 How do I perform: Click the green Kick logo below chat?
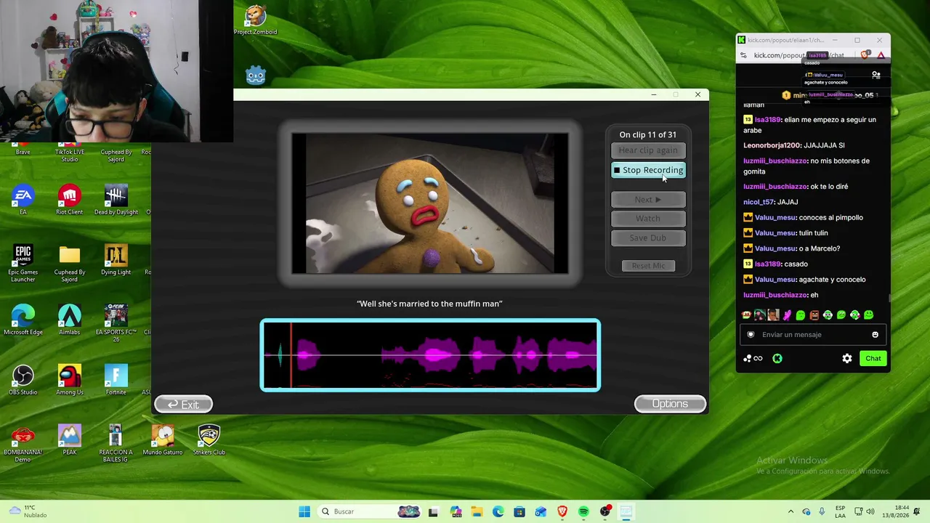pyautogui.click(x=777, y=358)
